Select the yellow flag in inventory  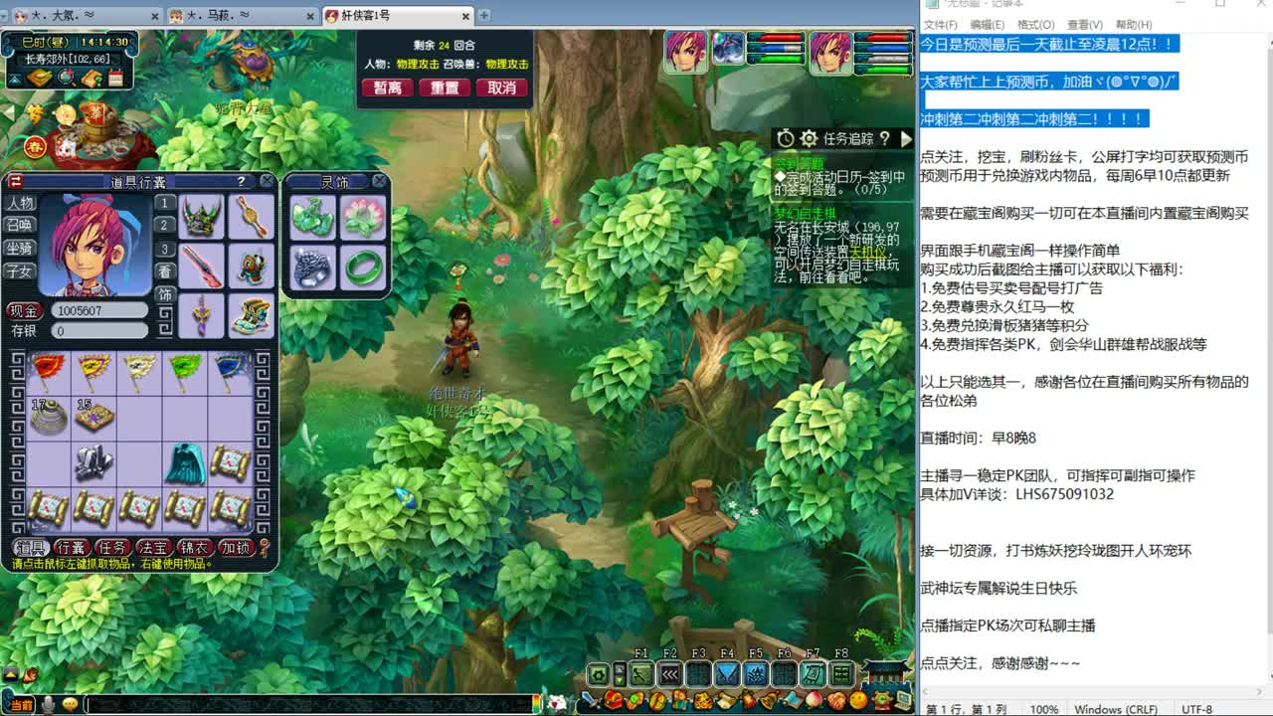[93, 372]
